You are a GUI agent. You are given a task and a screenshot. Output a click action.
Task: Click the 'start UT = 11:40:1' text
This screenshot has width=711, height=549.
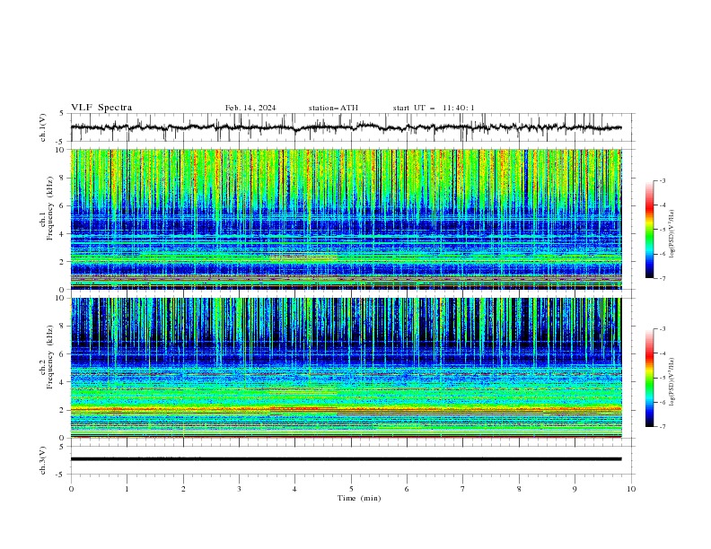pyautogui.click(x=434, y=108)
